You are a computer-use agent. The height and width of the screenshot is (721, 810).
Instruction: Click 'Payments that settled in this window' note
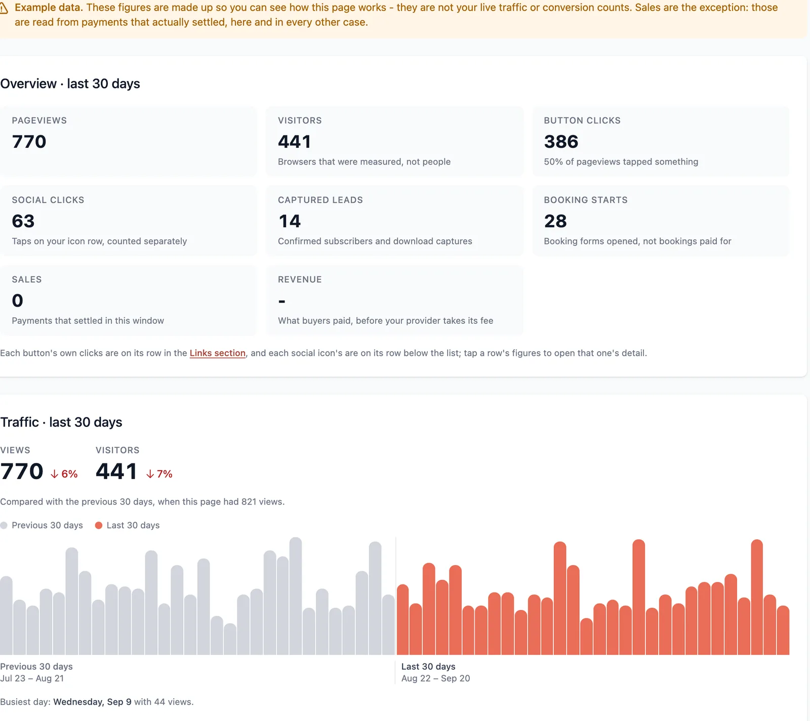click(88, 321)
